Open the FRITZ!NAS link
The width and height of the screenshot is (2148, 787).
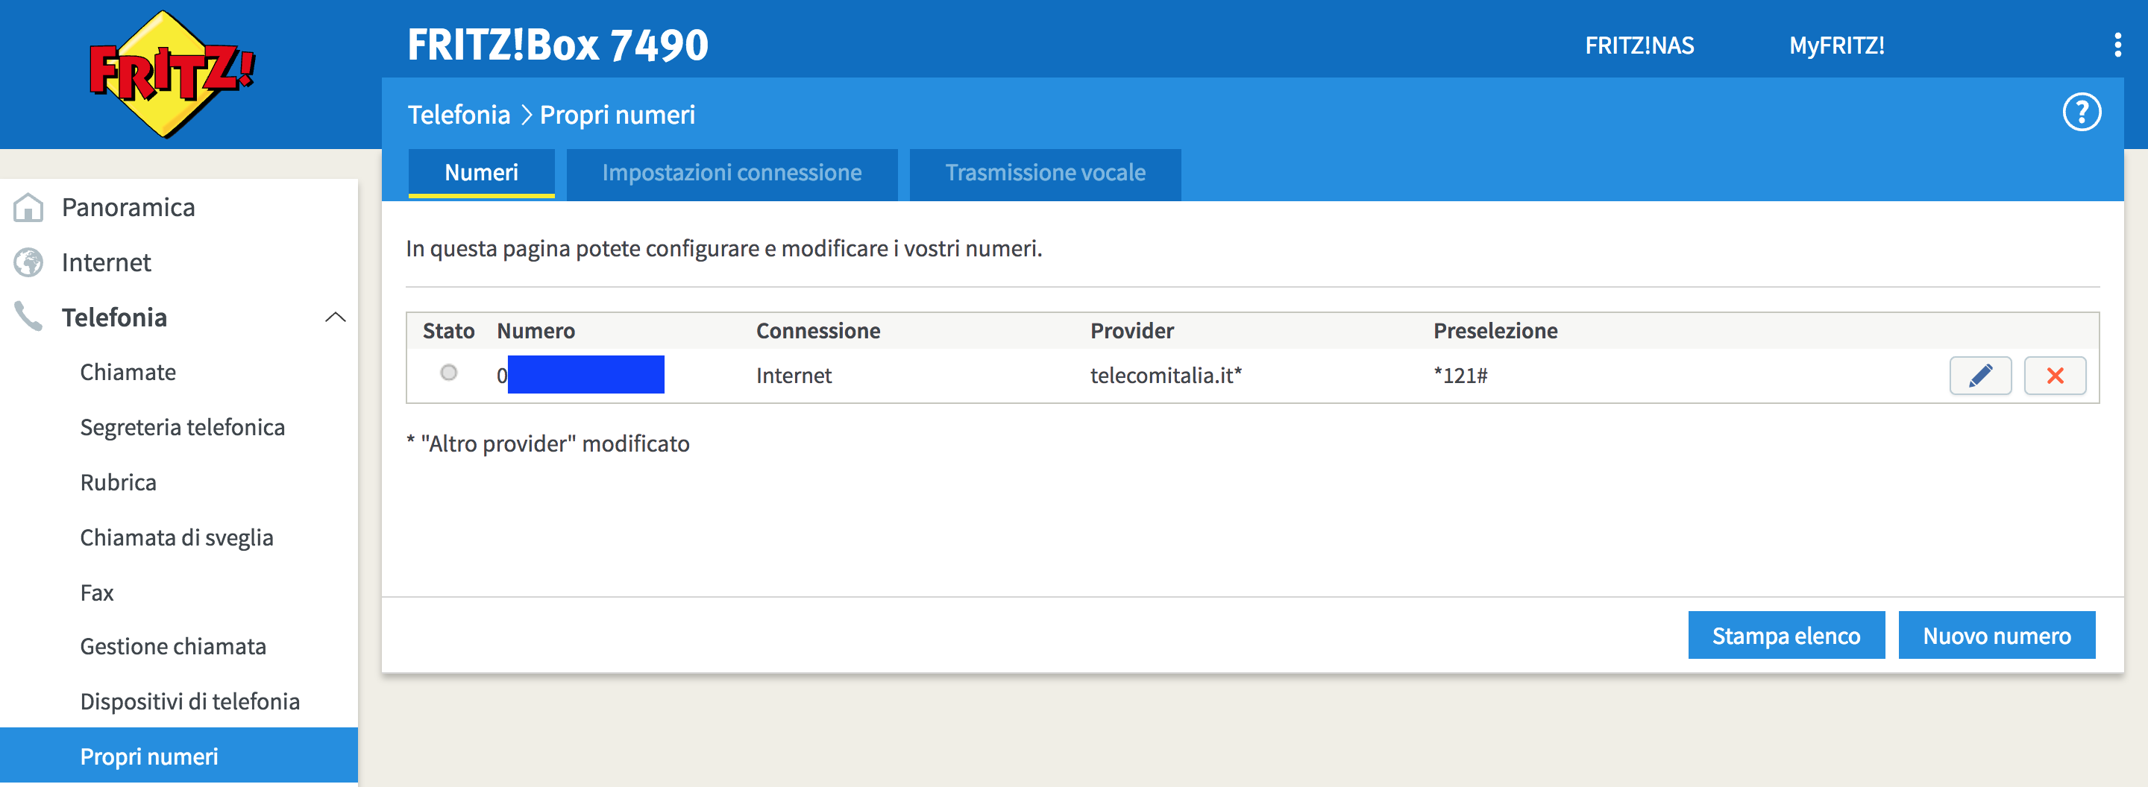click(1639, 45)
